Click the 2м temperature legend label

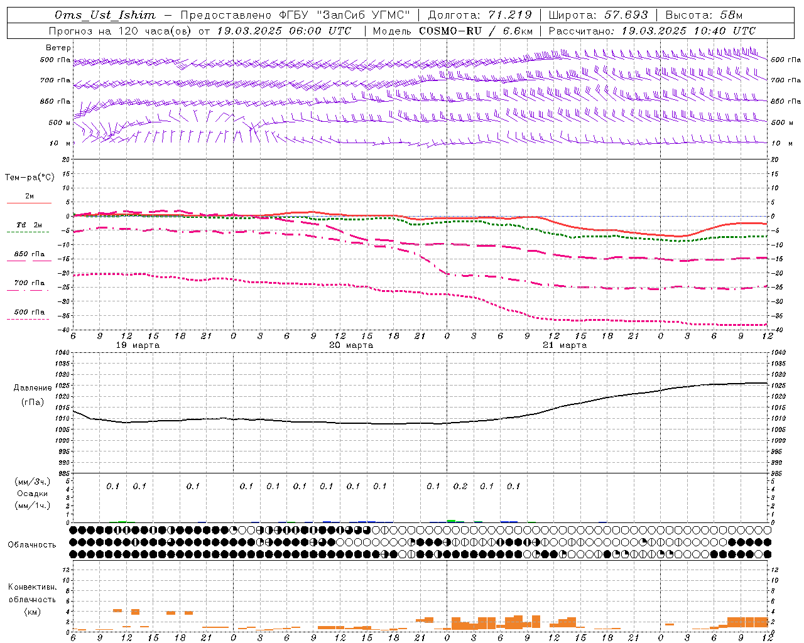click(x=30, y=197)
